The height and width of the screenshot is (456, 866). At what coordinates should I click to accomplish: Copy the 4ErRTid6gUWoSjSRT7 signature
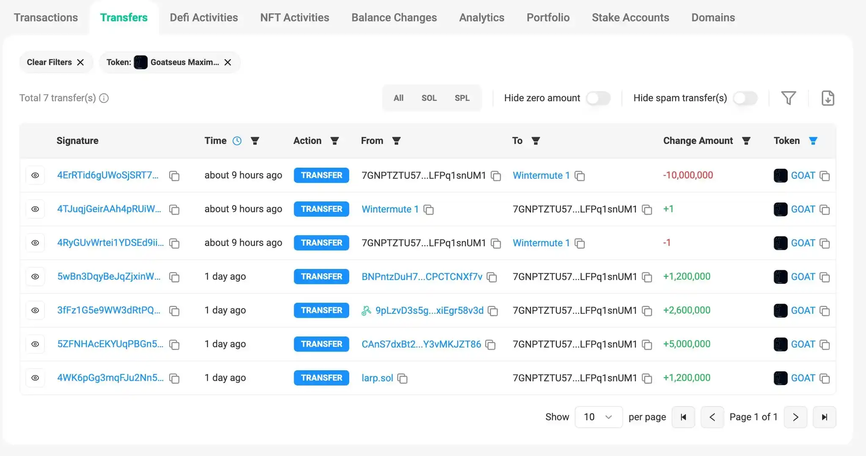click(174, 176)
